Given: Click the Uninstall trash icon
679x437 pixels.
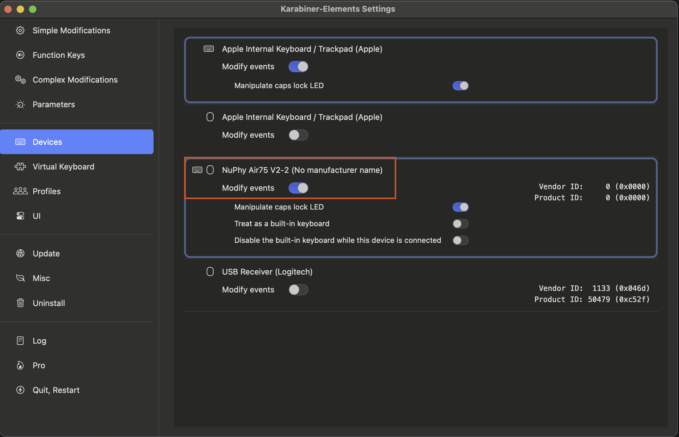Looking at the screenshot, I should [x=20, y=303].
